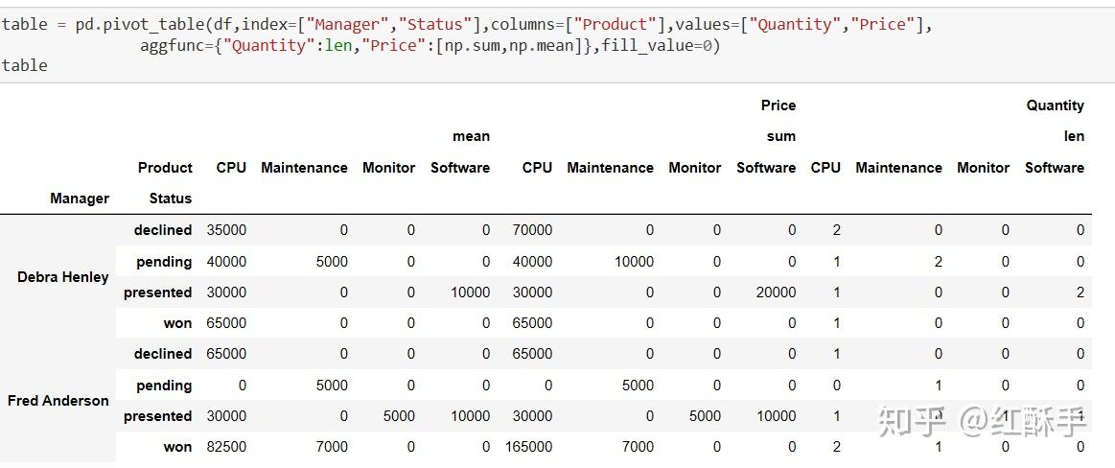Click Debra Henley pending mean CPU value 40000
The height and width of the screenshot is (468, 1115).
[x=227, y=262]
